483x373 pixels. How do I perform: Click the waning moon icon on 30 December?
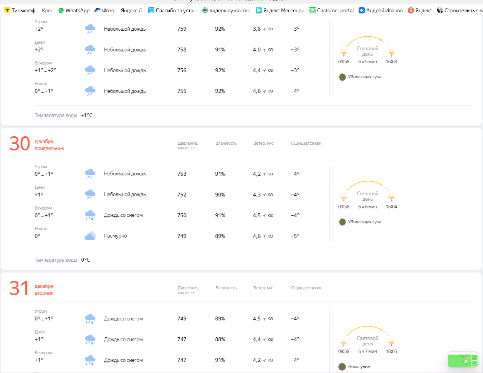342,222
